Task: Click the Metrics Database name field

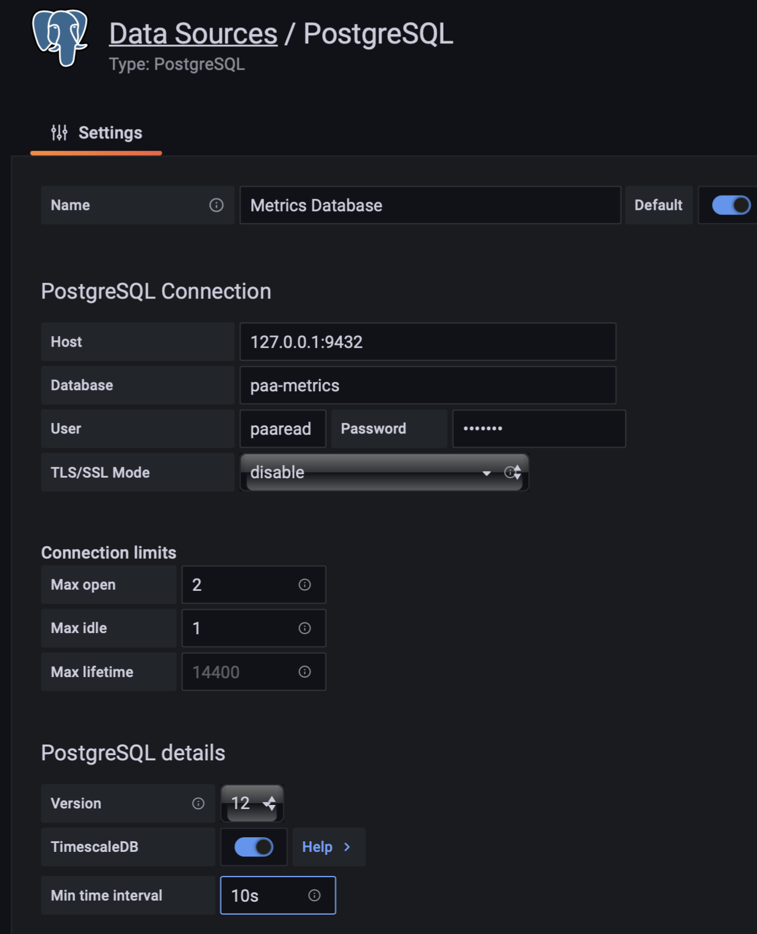Action: tap(430, 205)
